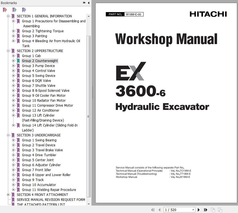Viewport: 238px width, 213px height.
Task: Collapse the Bookmarks panel with the left arrow
Action: click(x=88, y=3)
